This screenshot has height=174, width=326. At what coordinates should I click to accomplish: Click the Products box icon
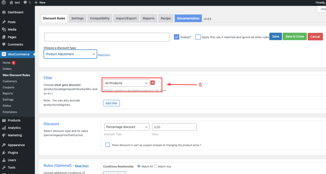coord(4,120)
